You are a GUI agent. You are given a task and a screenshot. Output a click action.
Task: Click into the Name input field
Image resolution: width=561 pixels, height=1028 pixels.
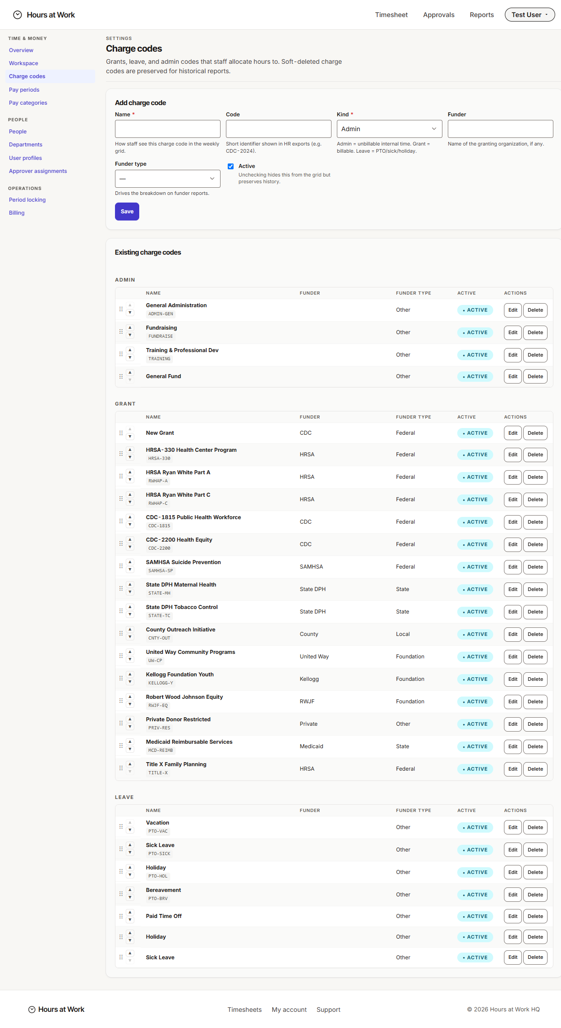[168, 129]
